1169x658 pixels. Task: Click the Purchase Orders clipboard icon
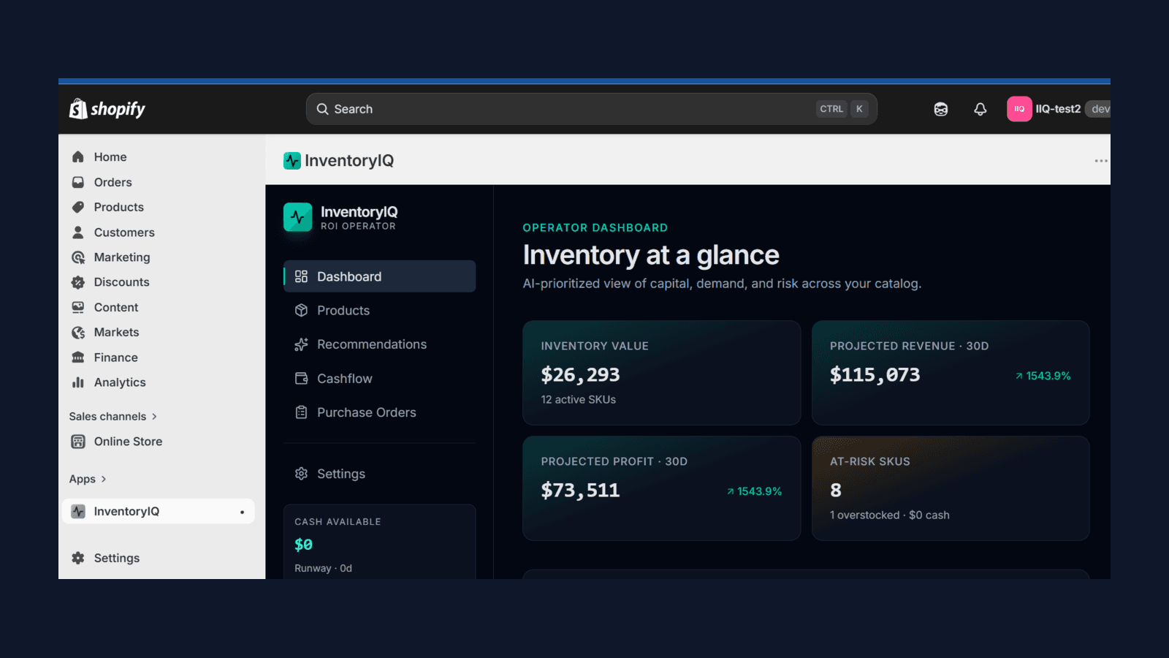[x=301, y=412]
